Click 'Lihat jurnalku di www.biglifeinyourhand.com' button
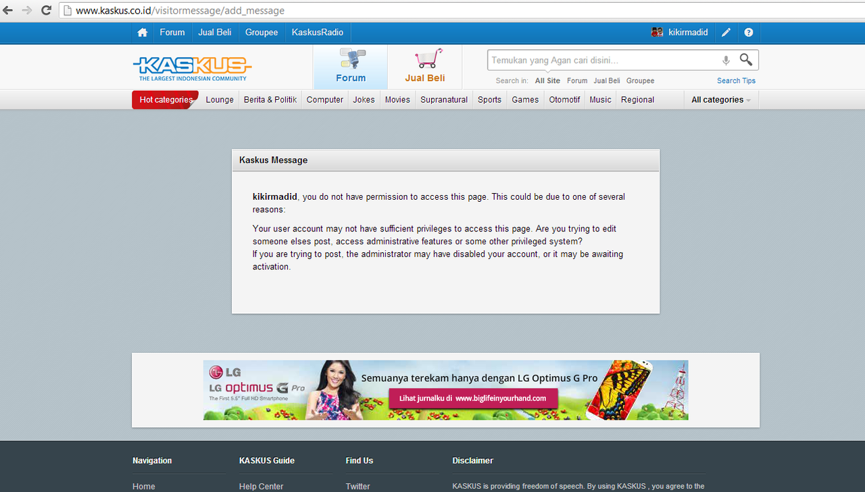This screenshot has height=492, width=865. coord(473,398)
